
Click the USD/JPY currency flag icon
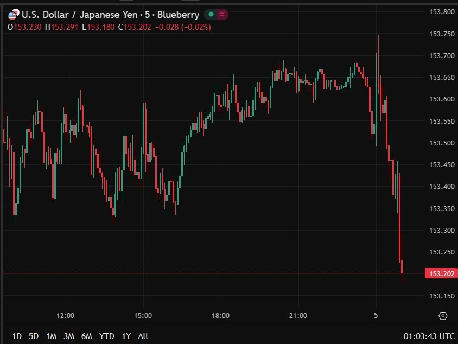12,15
